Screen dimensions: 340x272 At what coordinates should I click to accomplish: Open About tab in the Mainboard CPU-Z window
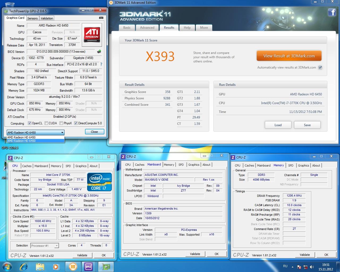206,165
